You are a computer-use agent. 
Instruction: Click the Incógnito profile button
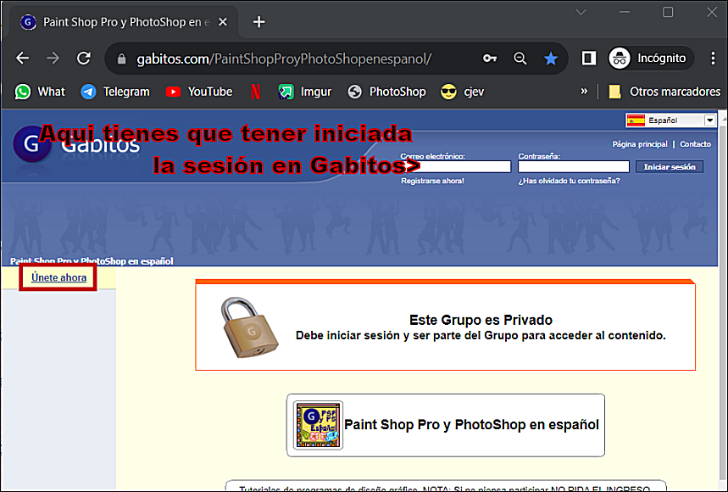(652, 58)
